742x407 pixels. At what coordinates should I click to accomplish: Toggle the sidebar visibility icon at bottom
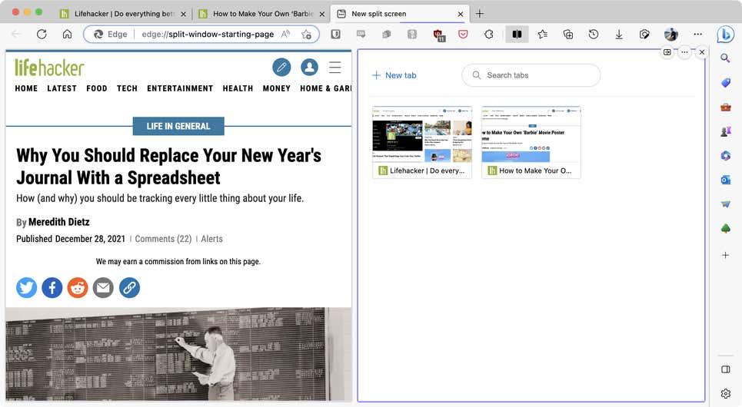coord(725,369)
